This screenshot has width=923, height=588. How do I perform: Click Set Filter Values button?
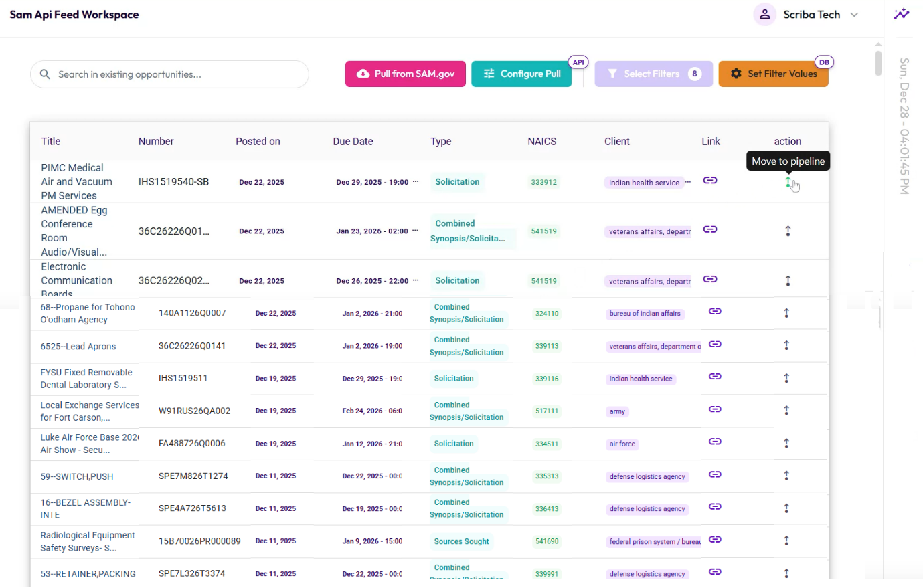point(773,74)
